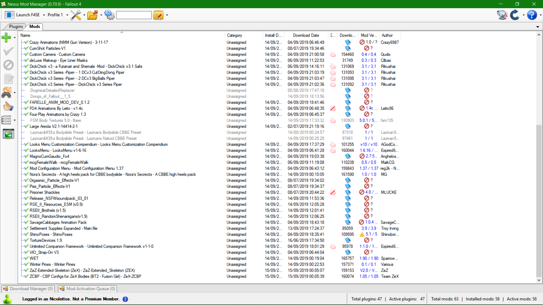The image size is (543, 305).
Task: Expand the help icon dropdown arrow
Action: click(x=540, y=15)
